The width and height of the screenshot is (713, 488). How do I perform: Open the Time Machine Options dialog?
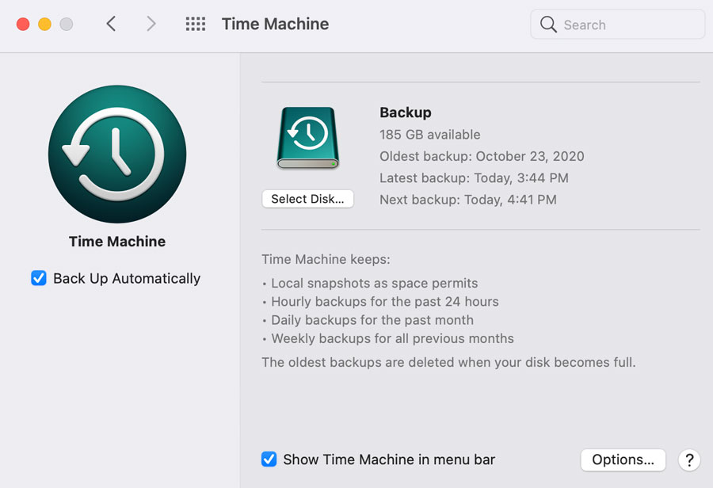pyautogui.click(x=623, y=459)
